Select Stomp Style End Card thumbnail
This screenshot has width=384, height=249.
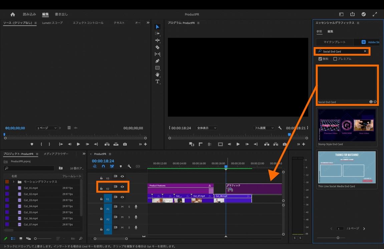(x=347, y=125)
